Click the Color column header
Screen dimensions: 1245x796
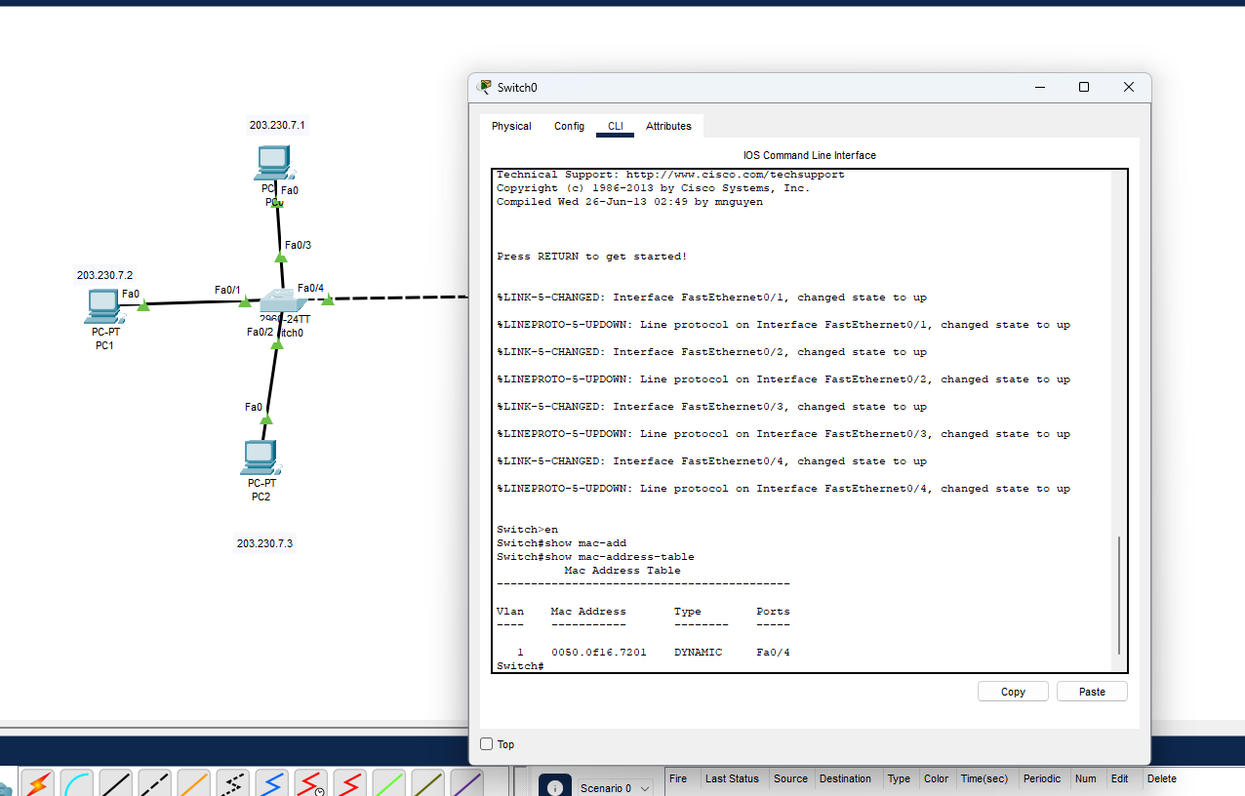[936, 778]
